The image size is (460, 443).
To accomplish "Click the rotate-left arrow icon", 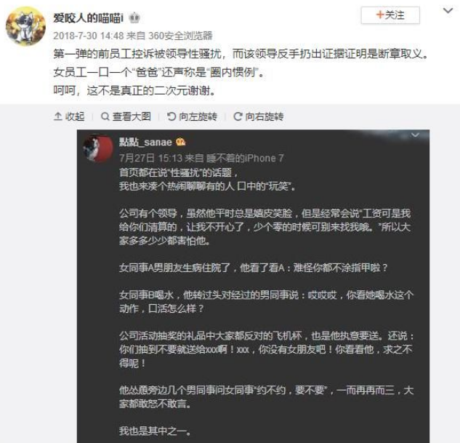I will pos(171,116).
